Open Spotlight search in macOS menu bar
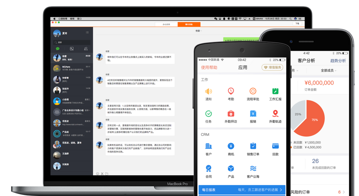This screenshot has height=196, width=359. click(290, 19)
